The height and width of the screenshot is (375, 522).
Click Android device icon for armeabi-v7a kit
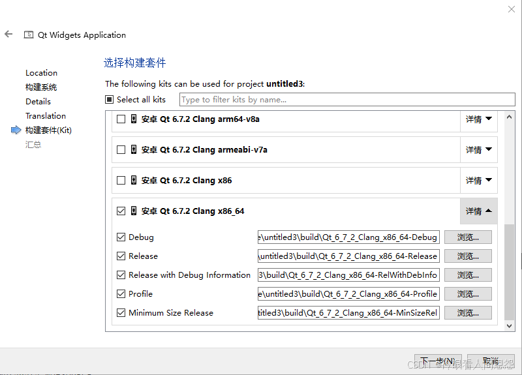pos(134,149)
